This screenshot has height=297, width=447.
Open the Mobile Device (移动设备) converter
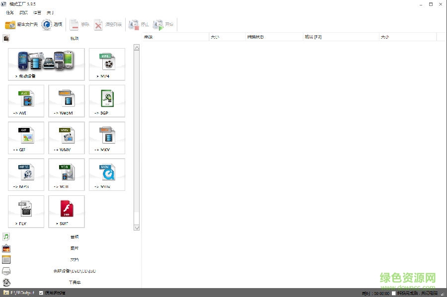click(46, 64)
